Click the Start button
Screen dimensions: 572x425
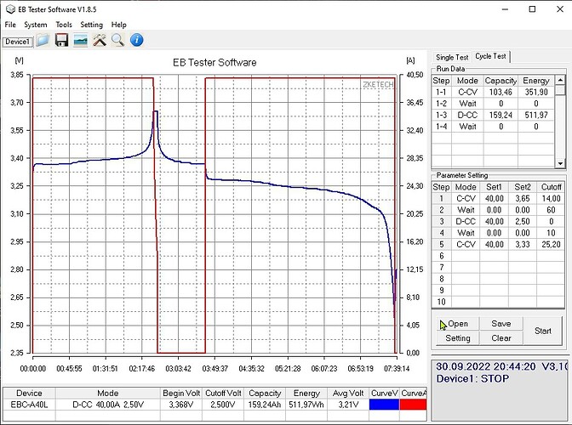click(543, 331)
